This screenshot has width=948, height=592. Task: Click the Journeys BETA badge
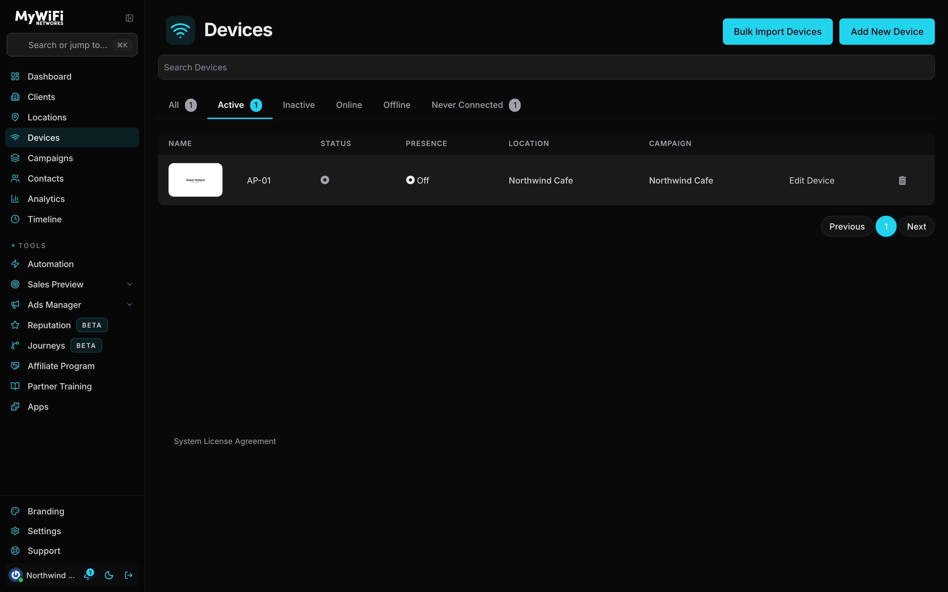click(x=86, y=345)
